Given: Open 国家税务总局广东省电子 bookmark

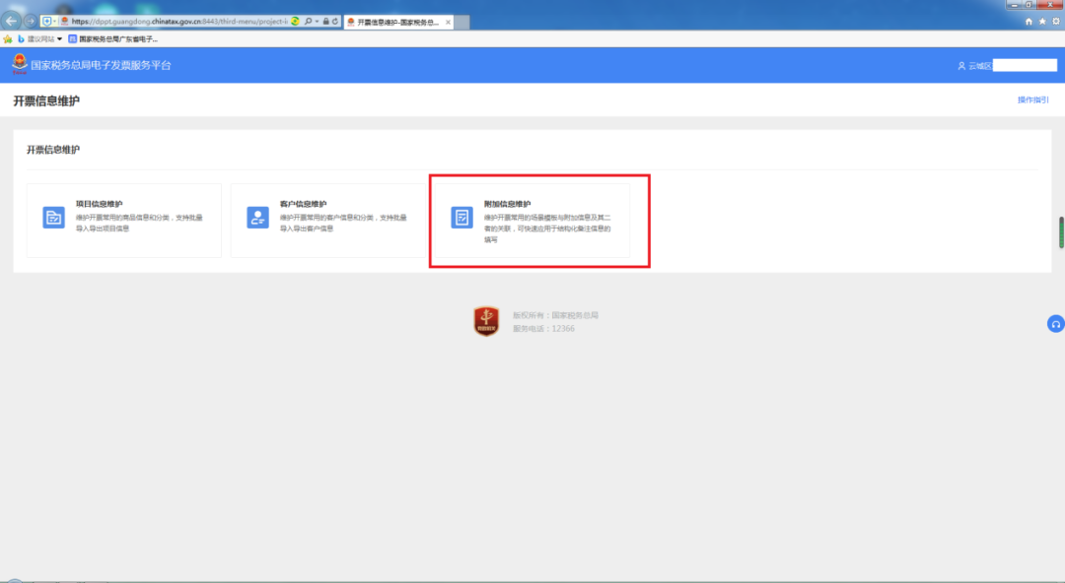Looking at the screenshot, I should pyautogui.click(x=112, y=39).
